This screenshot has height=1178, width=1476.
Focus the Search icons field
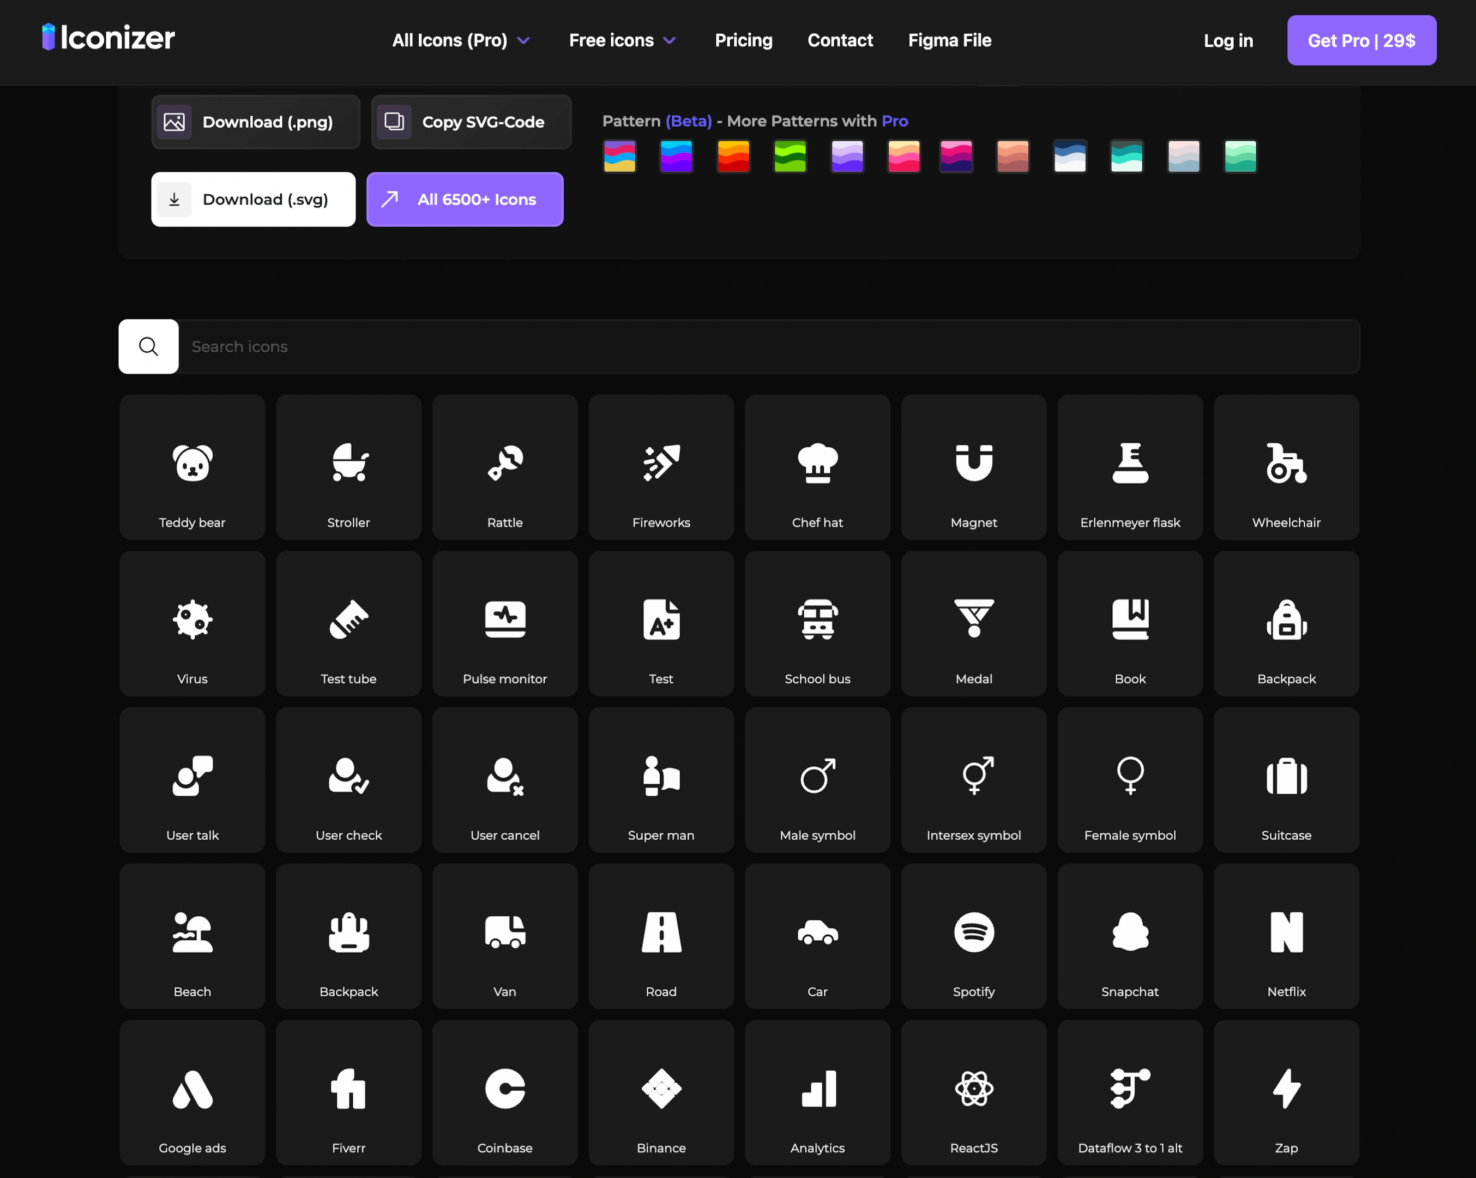click(769, 346)
